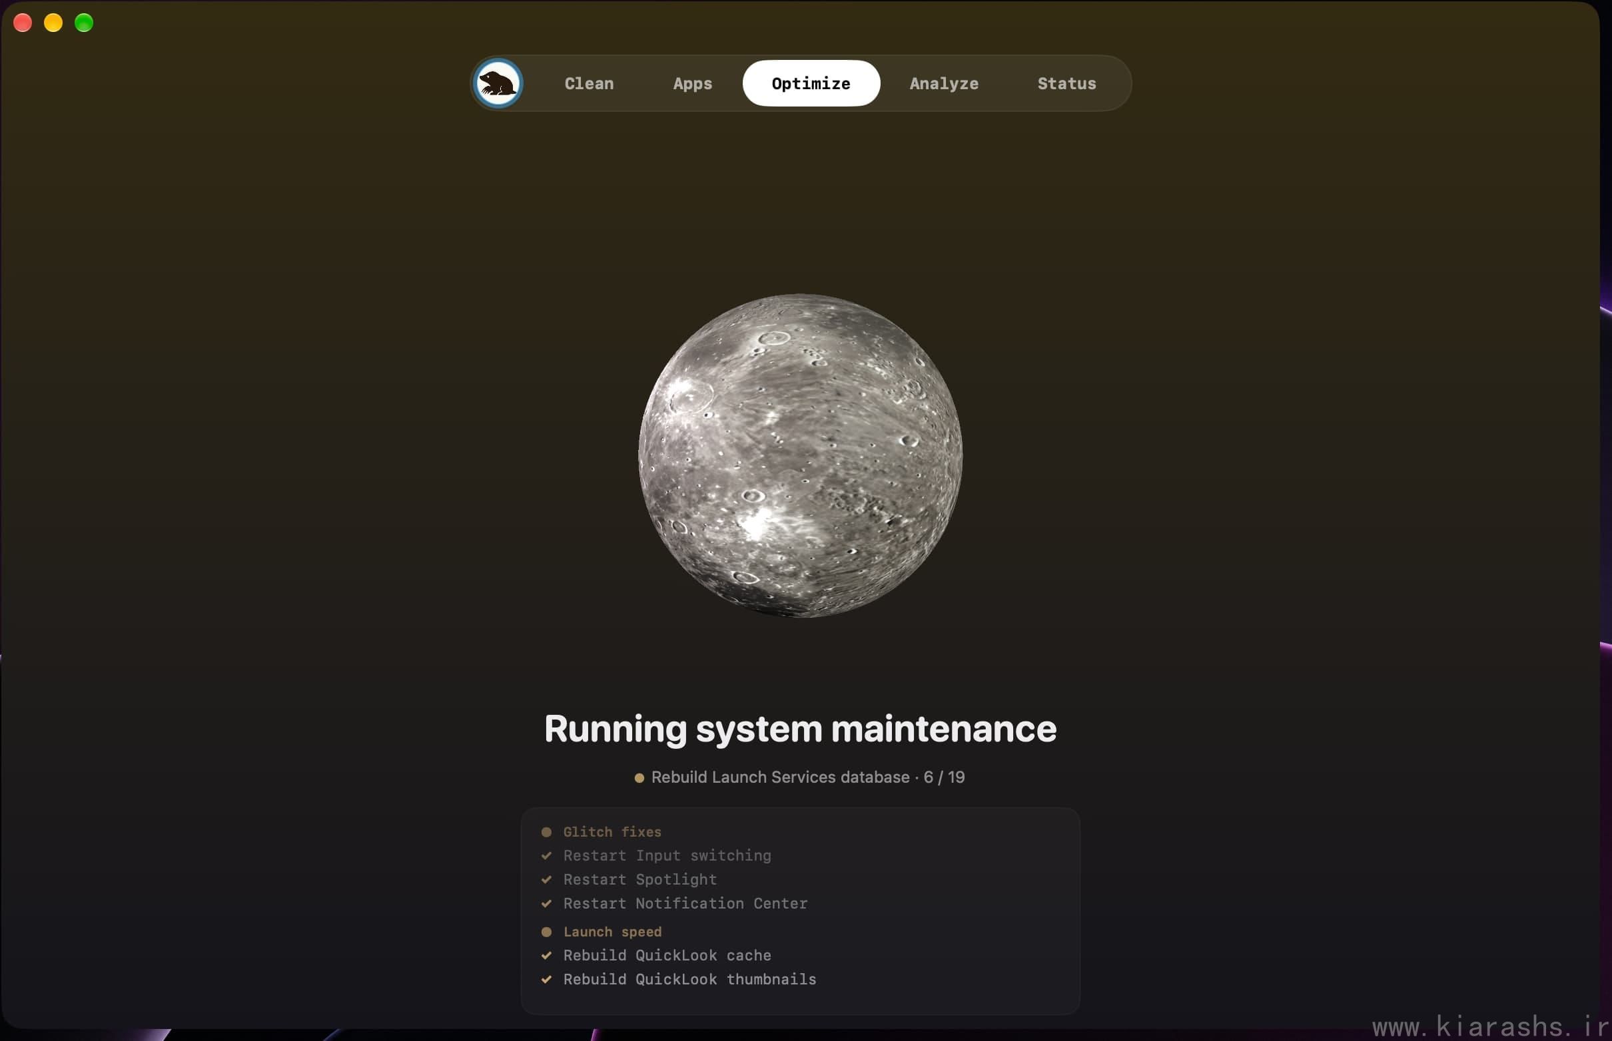Click checkmark beside Restart Notification Center
Image resolution: width=1612 pixels, height=1041 pixels.
point(547,903)
